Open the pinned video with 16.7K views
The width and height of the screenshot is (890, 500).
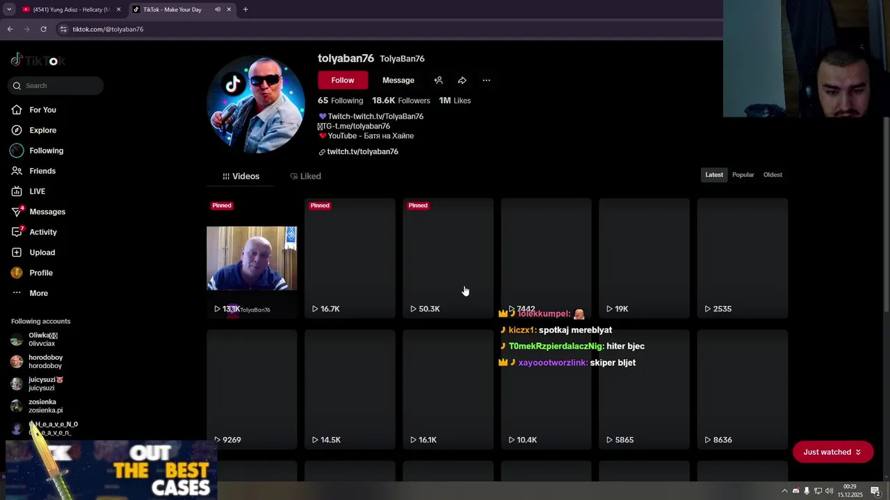(x=350, y=258)
